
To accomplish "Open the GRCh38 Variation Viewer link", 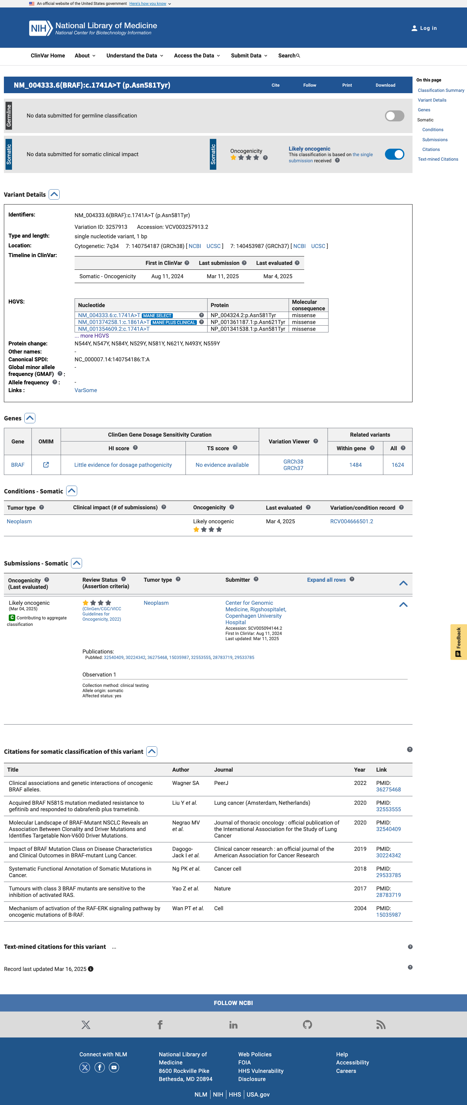I will point(293,462).
